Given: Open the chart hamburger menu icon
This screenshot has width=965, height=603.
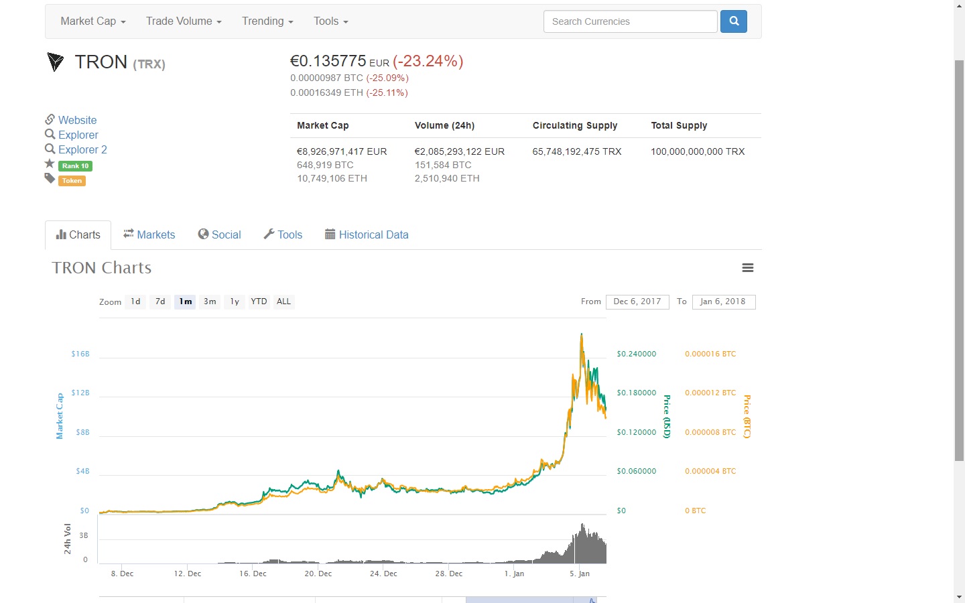Looking at the screenshot, I should coord(748,268).
